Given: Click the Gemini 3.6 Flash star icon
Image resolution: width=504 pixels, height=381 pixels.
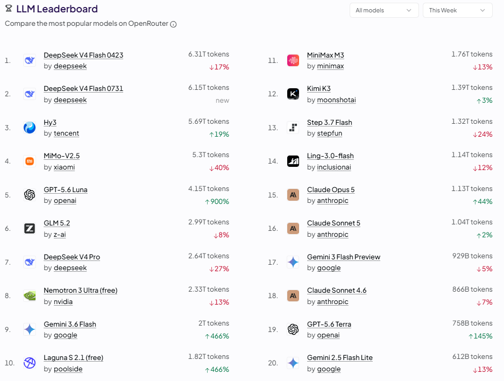Looking at the screenshot, I should [30, 329].
